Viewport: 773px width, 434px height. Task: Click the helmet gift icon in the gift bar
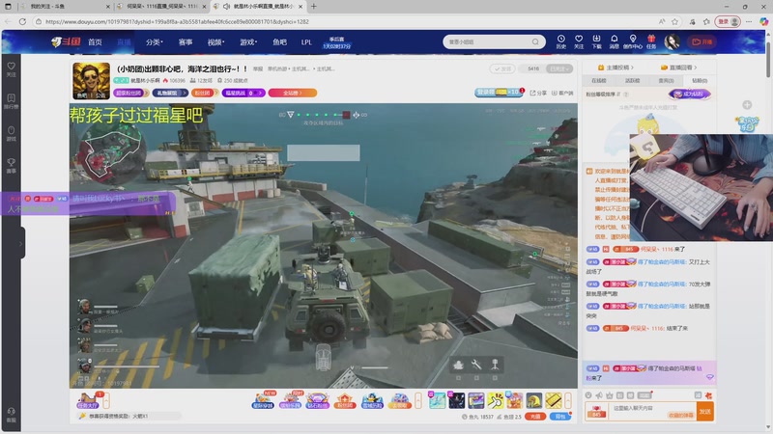tap(534, 400)
